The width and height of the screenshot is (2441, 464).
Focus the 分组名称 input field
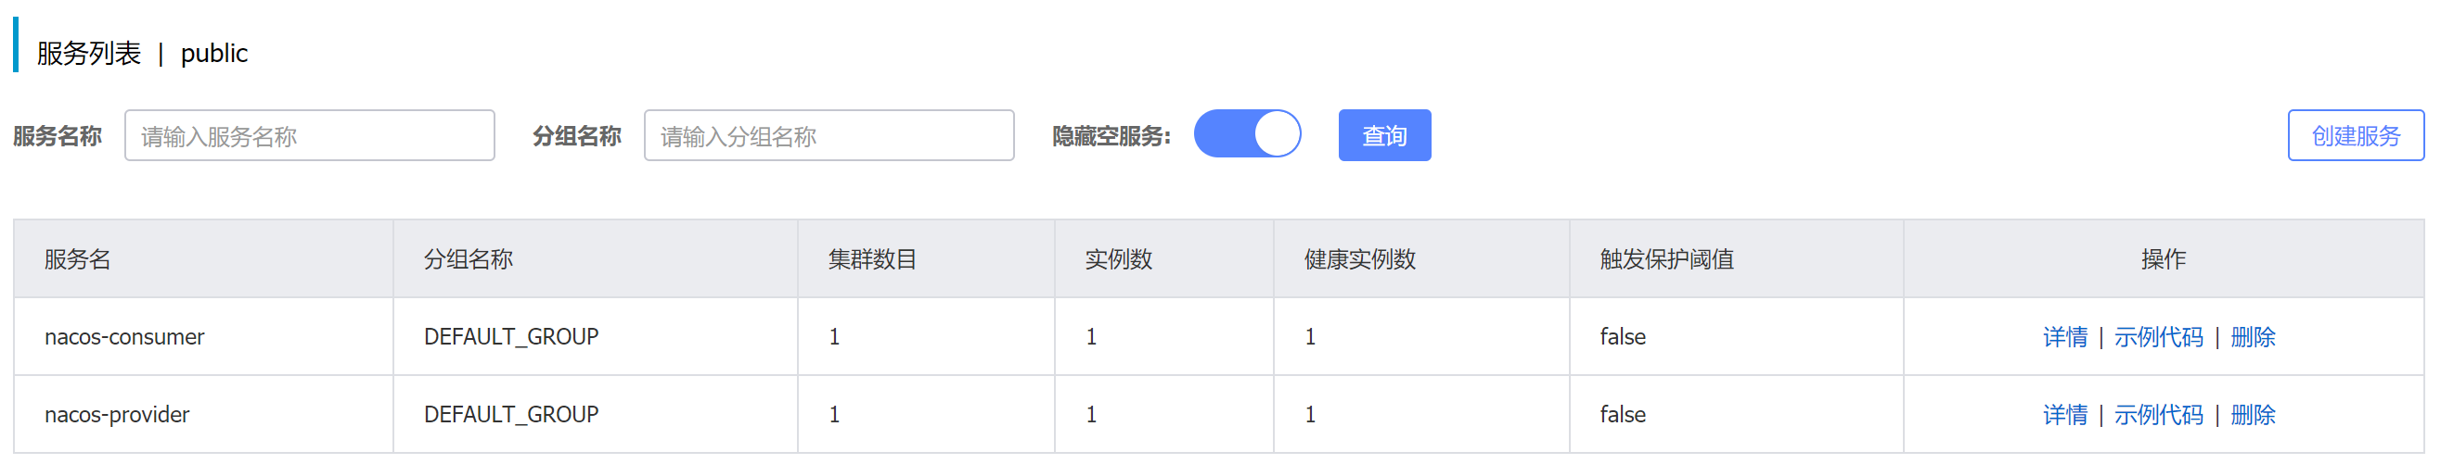tap(829, 136)
